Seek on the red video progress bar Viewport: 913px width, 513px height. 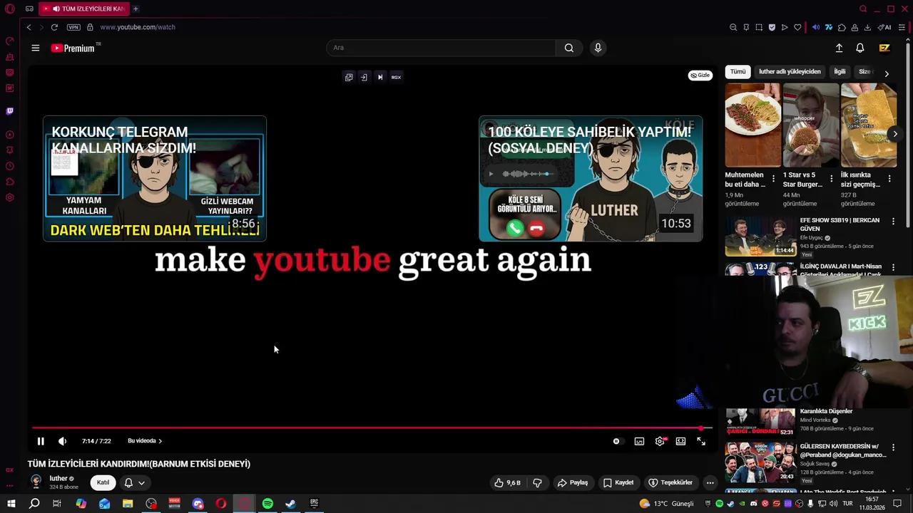371,428
